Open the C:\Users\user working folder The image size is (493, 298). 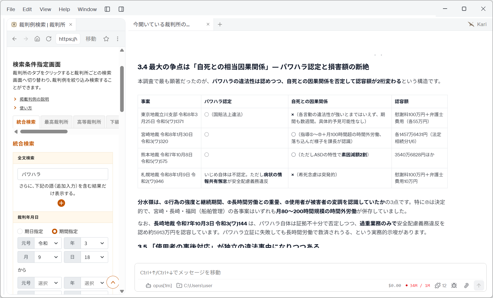pos(194,286)
